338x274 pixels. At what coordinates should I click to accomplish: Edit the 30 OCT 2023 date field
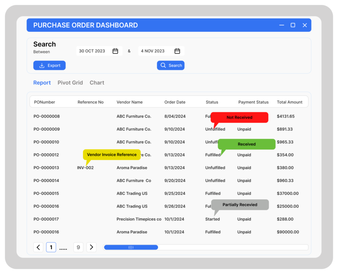click(x=99, y=51)
